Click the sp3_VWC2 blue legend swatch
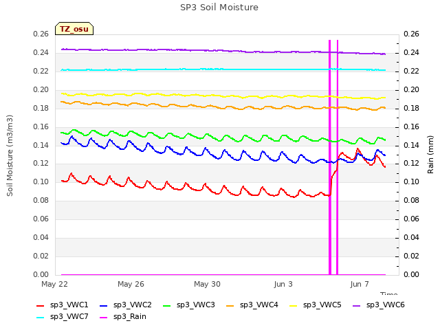This screenshot has width=440, height=330. (x=104, y=305)
